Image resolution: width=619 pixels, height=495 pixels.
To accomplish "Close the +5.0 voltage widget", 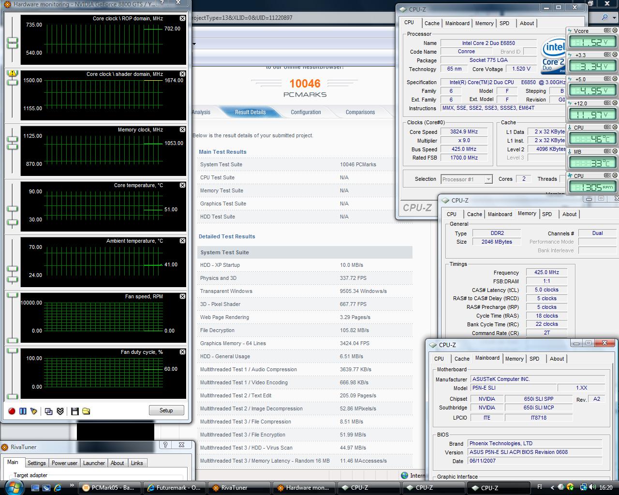I will 615,79.
